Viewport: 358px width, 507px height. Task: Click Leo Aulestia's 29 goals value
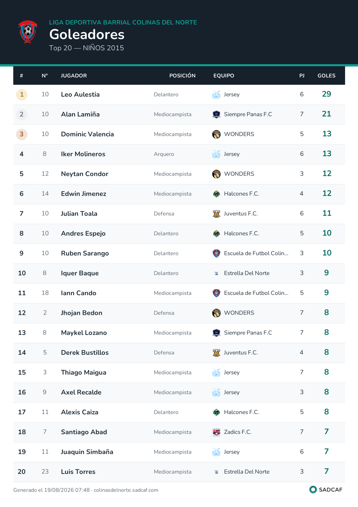[x=327, y=94]
